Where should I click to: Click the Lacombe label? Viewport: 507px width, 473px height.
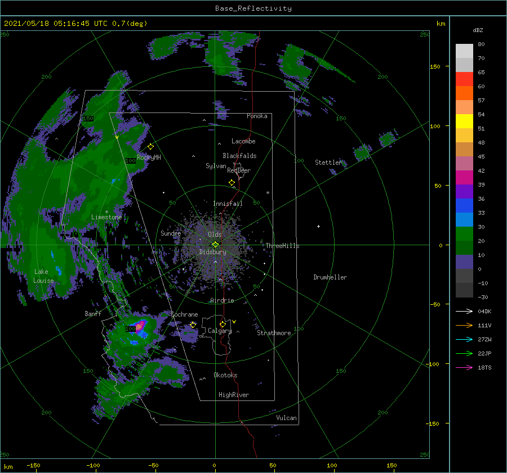[243, 141]
